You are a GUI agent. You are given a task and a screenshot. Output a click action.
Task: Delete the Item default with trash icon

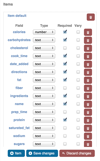91,17
